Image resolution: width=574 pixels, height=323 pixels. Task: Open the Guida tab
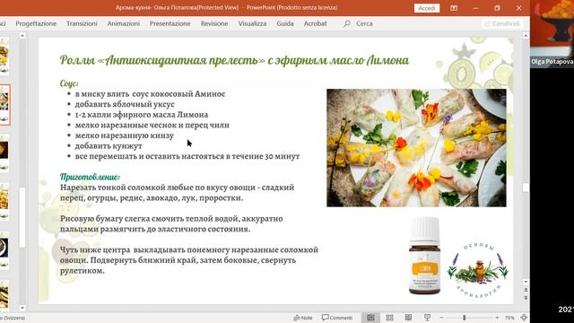[x=285, y=23]
